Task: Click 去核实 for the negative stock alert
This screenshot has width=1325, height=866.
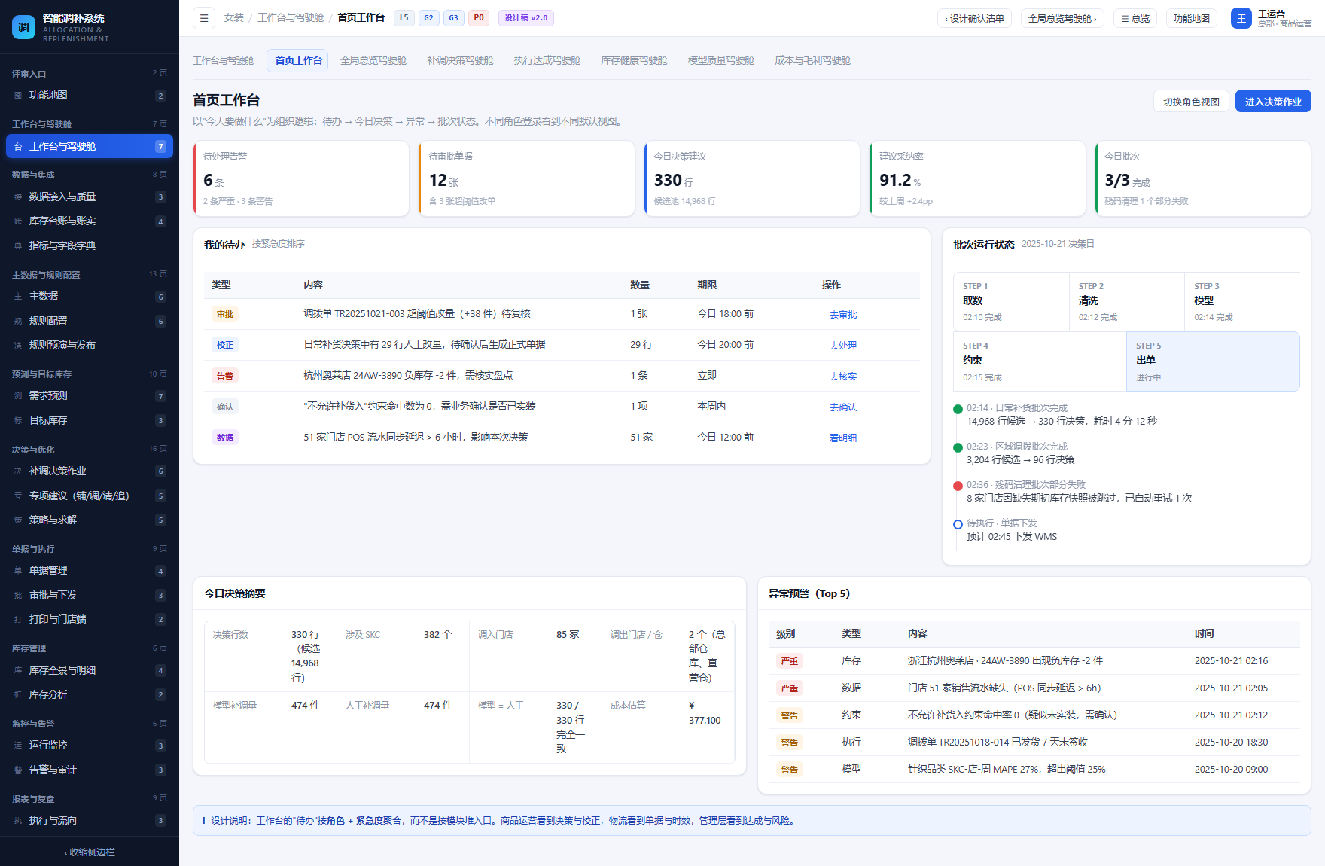Action: 843,377
